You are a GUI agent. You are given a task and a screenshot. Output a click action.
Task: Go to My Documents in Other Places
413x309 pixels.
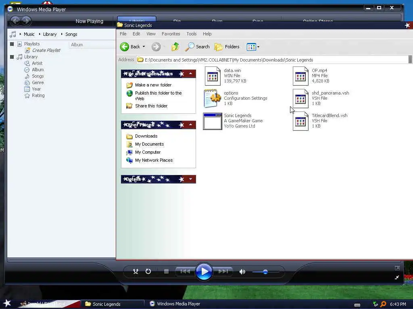[149, 144]
